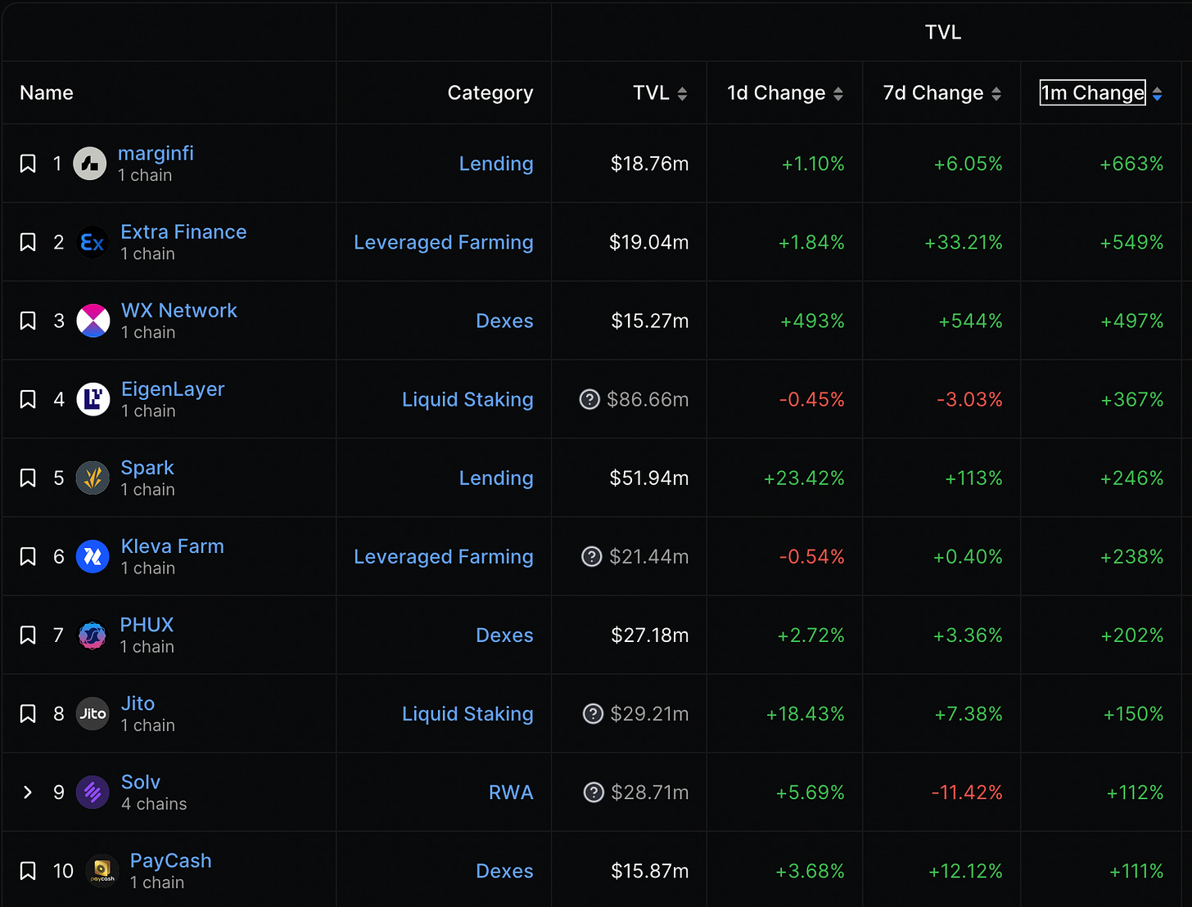
Task: Open marginfi's Lending category link
Action: [496, 164]
